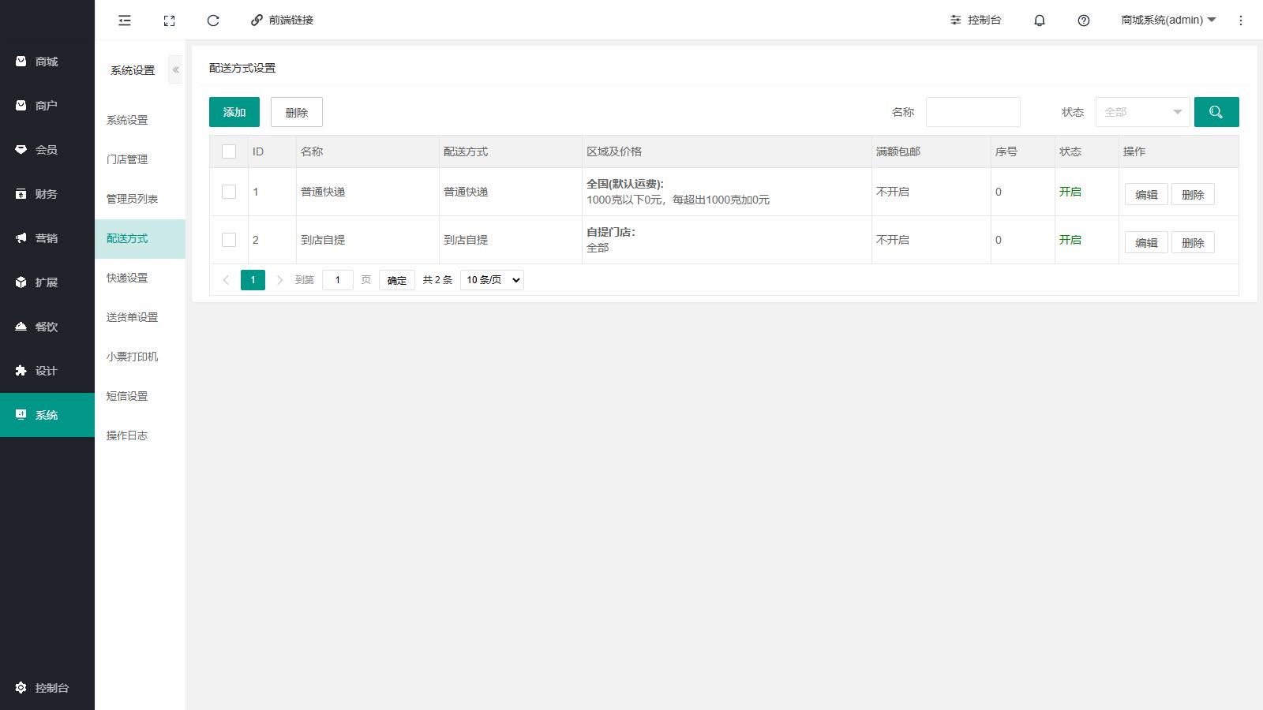Focus the page jump number input
1263x710 pixels.
coord(338,280)
